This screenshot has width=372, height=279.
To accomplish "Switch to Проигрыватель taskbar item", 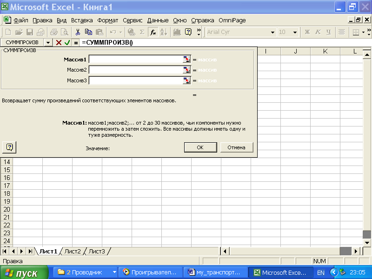I will [x=150, y=272].
